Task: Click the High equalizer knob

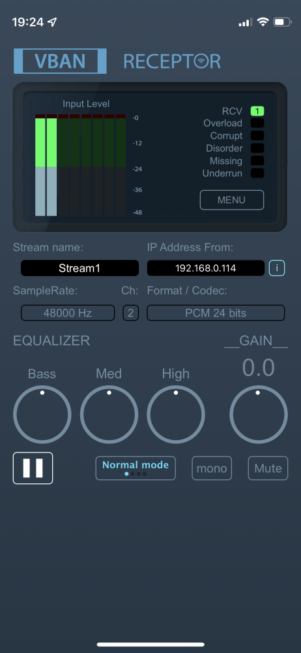Action: pyautogui.click(x=176, y=415)
